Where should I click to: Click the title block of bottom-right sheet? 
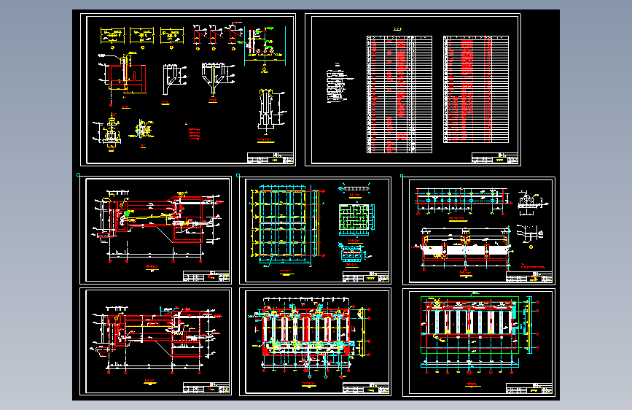pos(529,388)
